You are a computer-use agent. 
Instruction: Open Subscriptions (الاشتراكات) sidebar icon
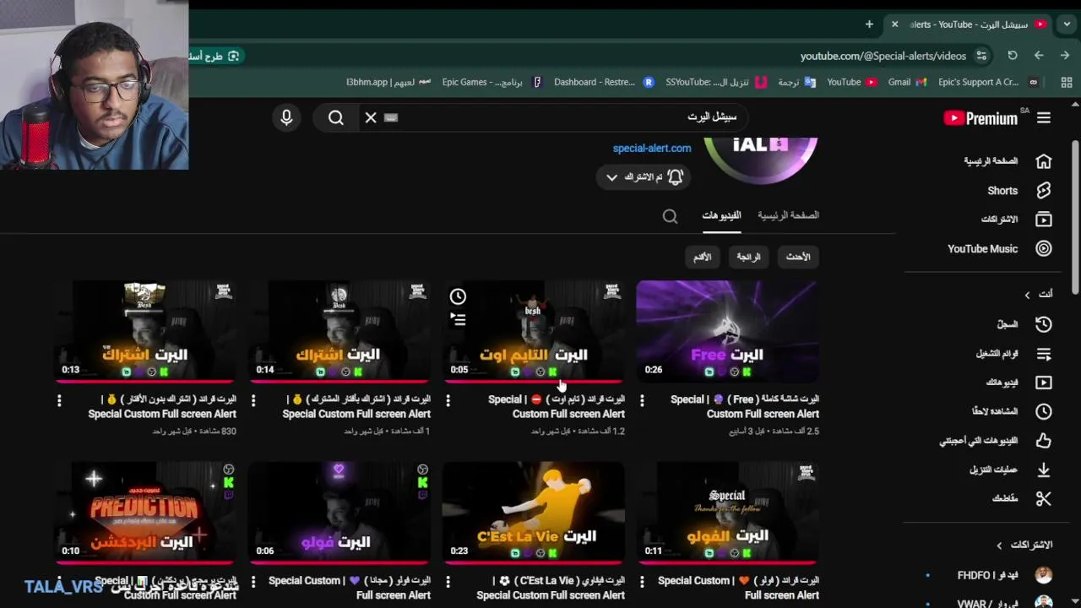pyautogui.click(x=1044, y=220)
